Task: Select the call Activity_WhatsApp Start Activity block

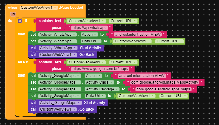Action: 66,48
